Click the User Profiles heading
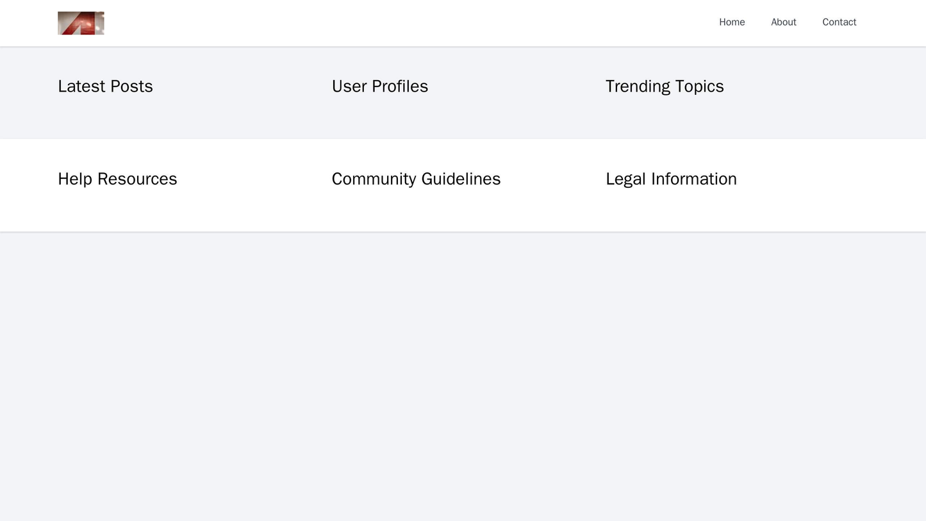This screenshot has width=926, height=521. [x=379, y=86]
